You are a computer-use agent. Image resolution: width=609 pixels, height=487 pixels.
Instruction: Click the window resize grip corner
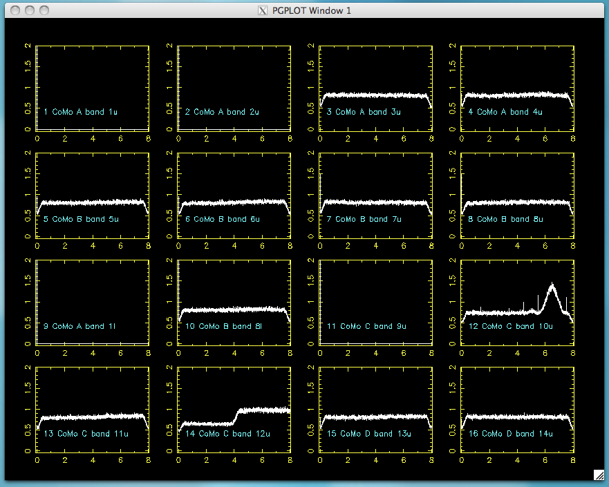pyautogui.click(x=599, y=475)
